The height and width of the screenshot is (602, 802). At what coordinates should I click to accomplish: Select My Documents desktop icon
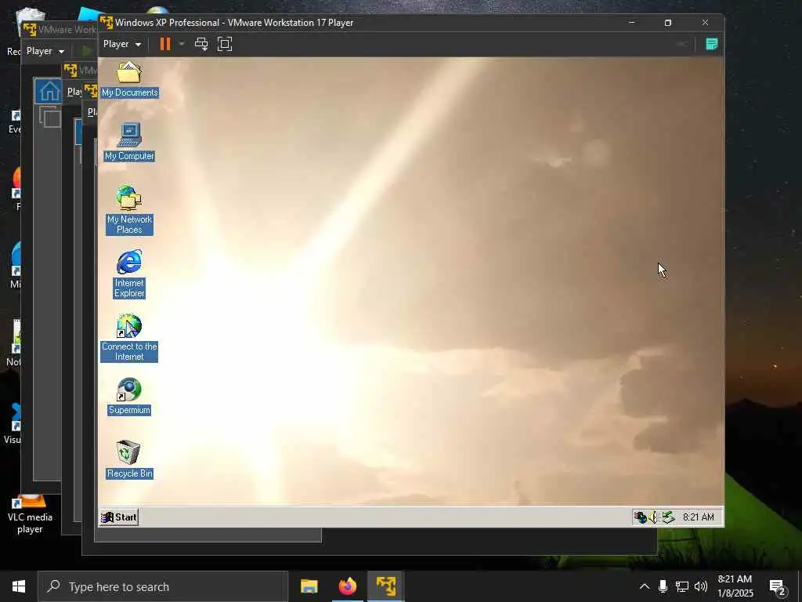(x=129, y=79)
